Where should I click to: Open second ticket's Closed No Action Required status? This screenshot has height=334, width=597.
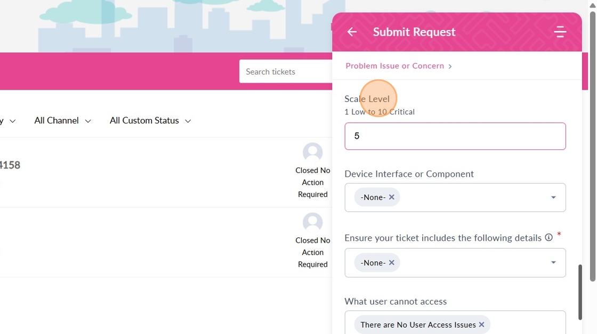pyautogui.click(x=313, y=252)
